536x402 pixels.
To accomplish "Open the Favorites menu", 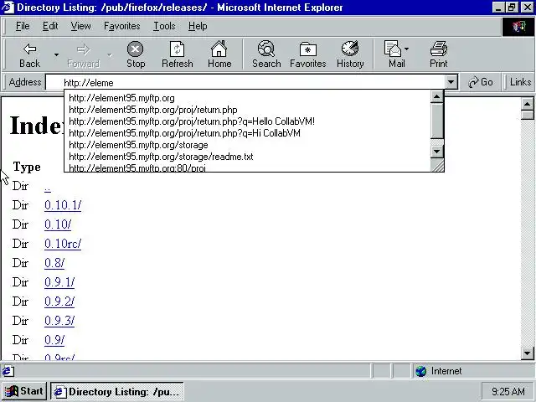I will point(121,26).
